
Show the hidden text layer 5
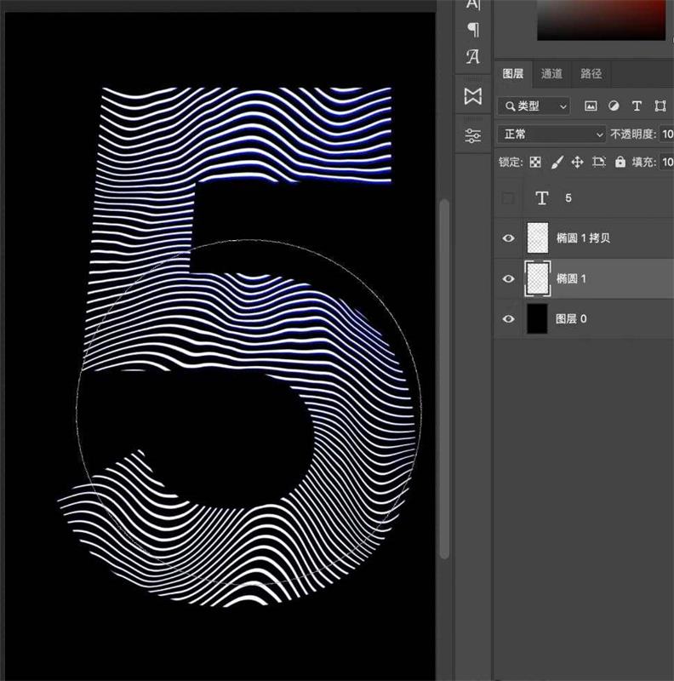508,198
